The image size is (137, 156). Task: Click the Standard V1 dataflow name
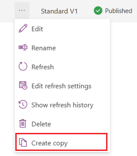click(59, 11)
